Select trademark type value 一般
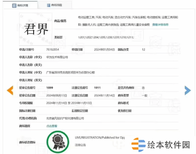This screenshot has height=154, width=196. 145,96
